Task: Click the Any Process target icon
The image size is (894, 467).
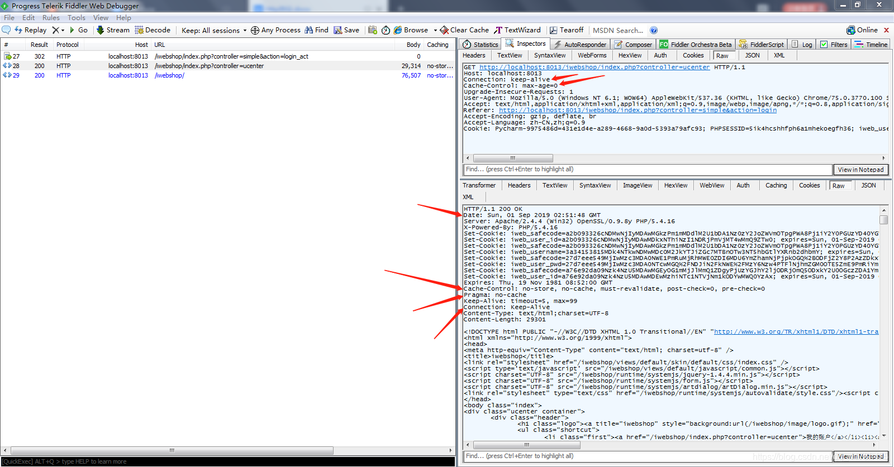Action: [x=255, y=30]
